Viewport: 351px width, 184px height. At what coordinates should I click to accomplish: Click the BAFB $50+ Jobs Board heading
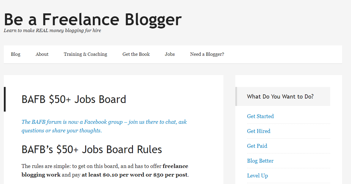click(x=73, y=99)
